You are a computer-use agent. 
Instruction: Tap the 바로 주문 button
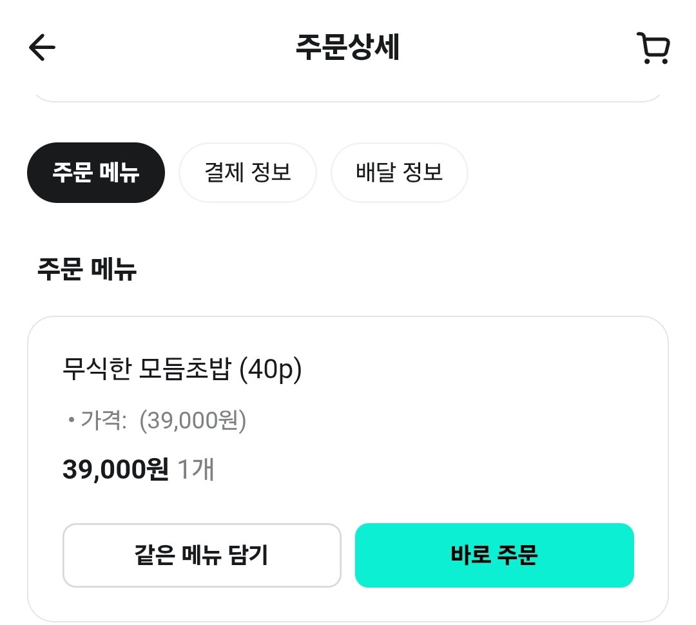point(494,555)
